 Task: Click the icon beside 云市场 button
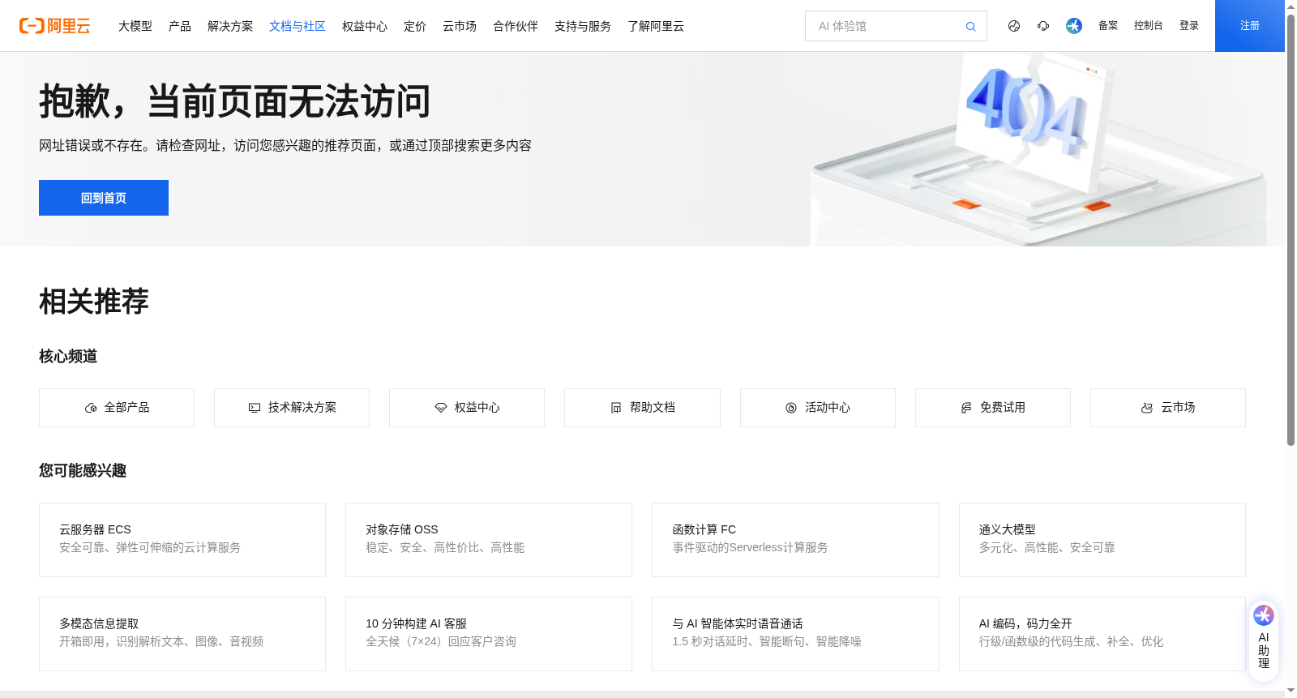tap(1147, 408)
